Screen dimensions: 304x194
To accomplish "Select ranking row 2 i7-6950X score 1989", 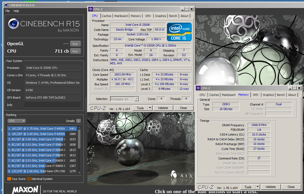I will 42,134.
